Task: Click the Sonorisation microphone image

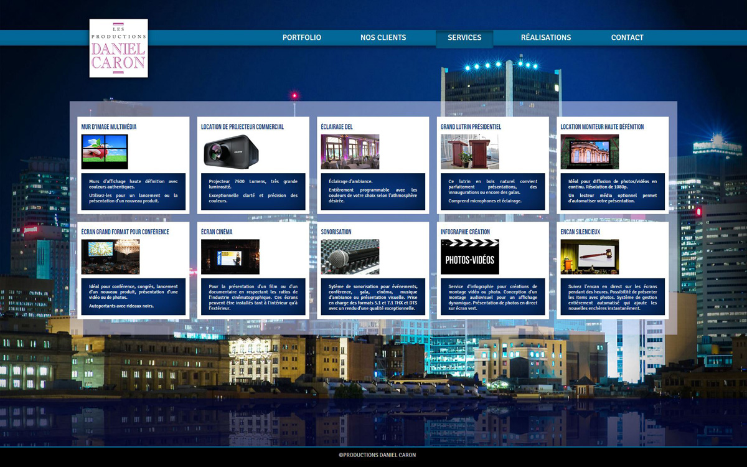Action: pos(350,257)
